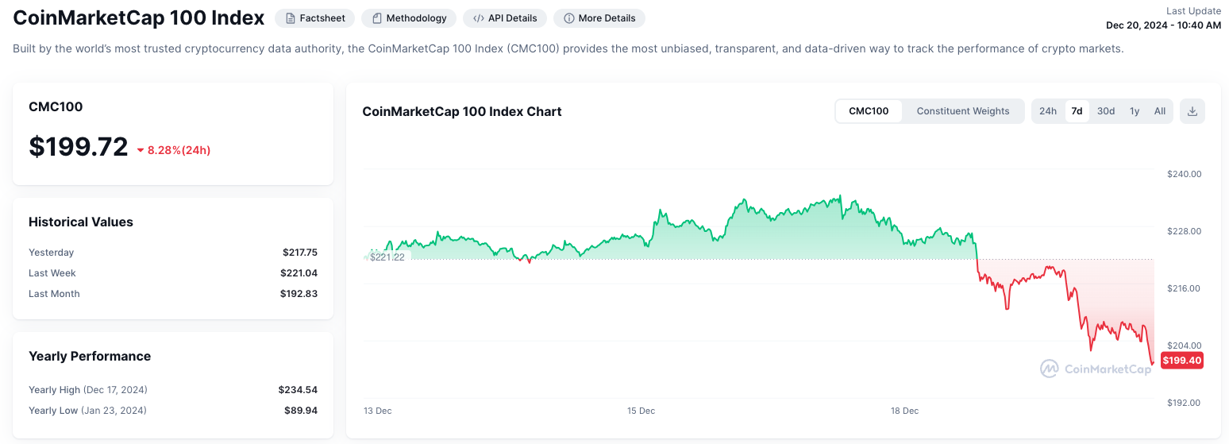Switch chart to CMC100 tab
Viewport: 1229px width, 444px height.
(x=869, y=111)
